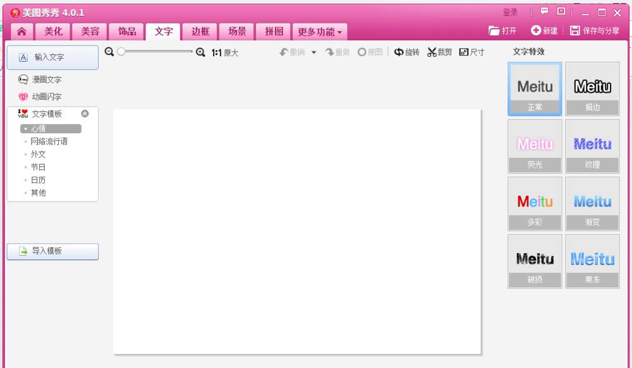Apply the 描边 outline text effect
Viewport: 632px width, 368px height.
(593, 90)
